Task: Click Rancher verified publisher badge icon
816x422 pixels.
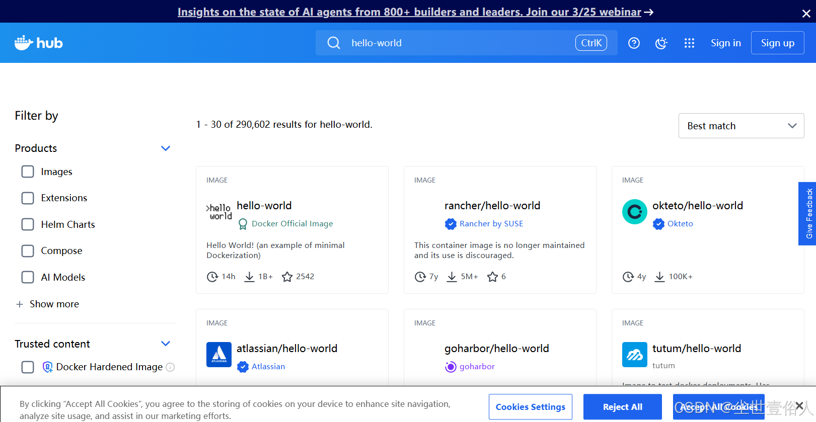Action: 451,224
